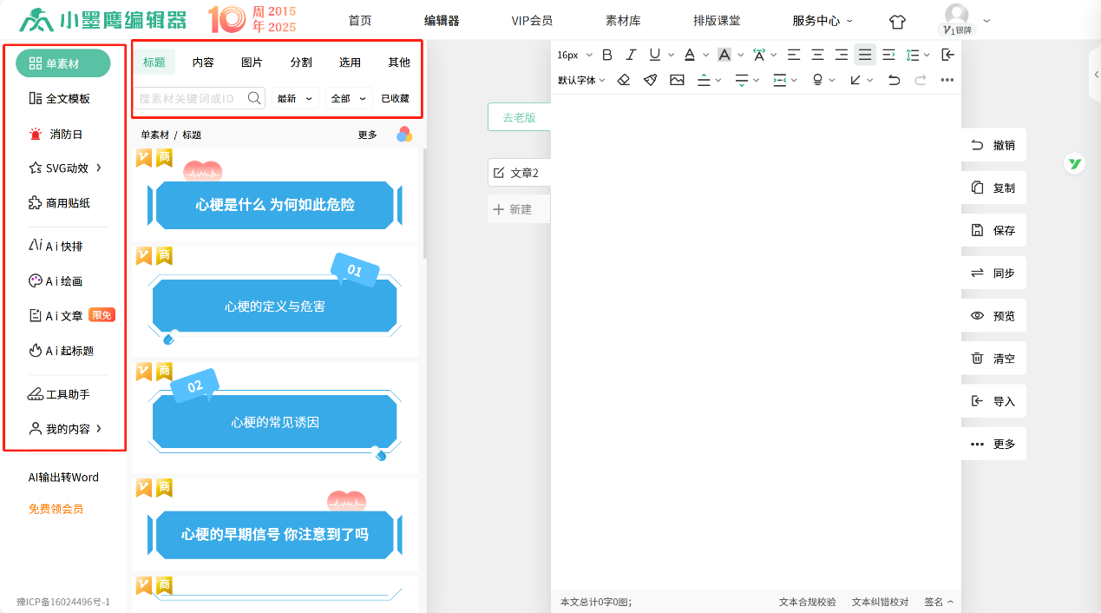
Task: Open VIP会员 in top navigation
Action: tap(532, 21)
